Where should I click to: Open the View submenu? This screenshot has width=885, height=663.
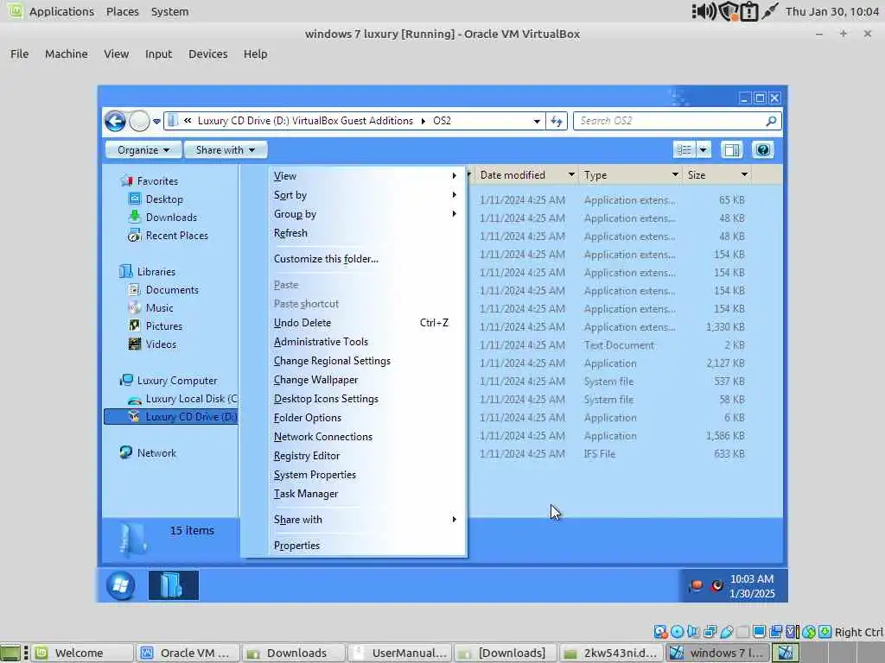pos(366,176)
